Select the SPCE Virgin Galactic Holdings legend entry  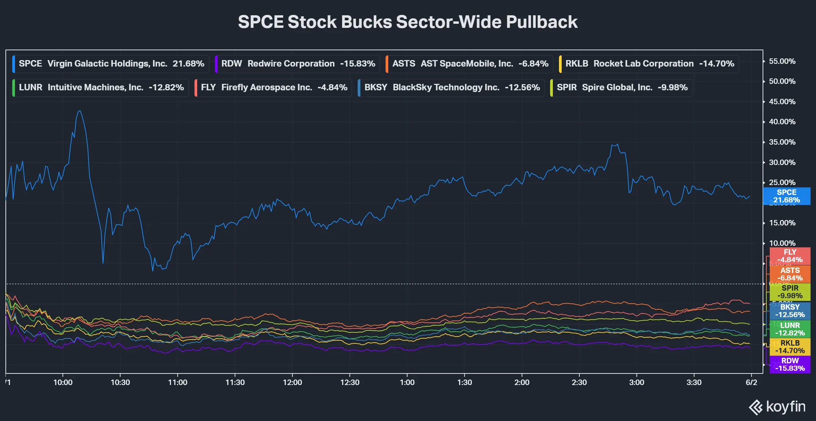pyautogui.click(x=110, y=64)
